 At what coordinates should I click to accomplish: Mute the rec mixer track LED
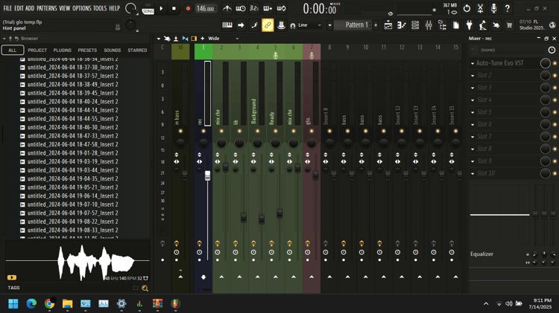(203, 131)
